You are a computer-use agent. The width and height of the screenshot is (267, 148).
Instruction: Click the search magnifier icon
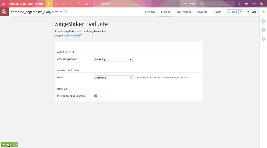click(x=202, y=4)
